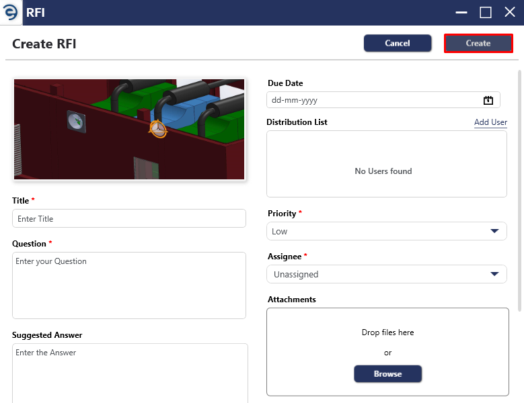
Task: Open the Priority dropdown showing Low
Action: (x=387, y=231)
